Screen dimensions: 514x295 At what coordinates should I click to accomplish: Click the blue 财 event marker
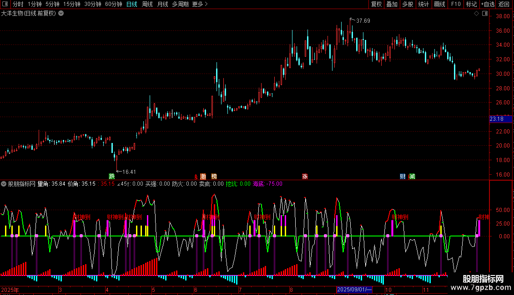click(x=403, y=176)
